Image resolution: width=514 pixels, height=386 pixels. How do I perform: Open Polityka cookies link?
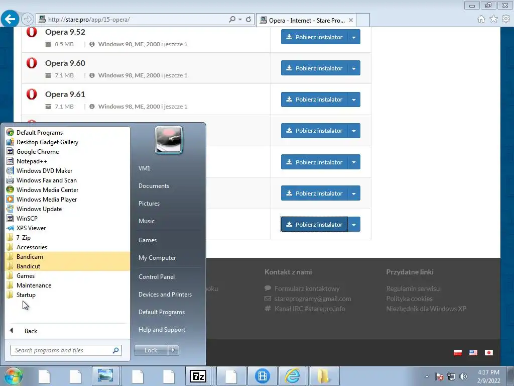409,299
